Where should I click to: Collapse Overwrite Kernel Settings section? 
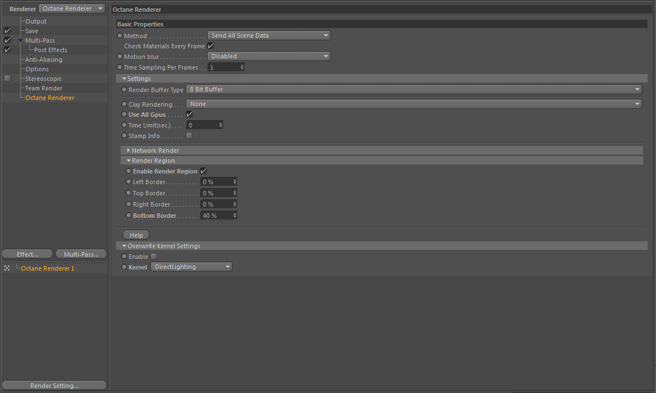(124, 246)
